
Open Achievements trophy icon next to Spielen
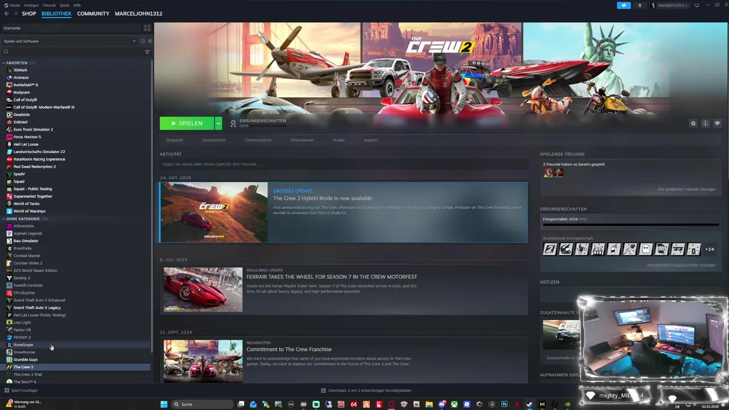233,123
